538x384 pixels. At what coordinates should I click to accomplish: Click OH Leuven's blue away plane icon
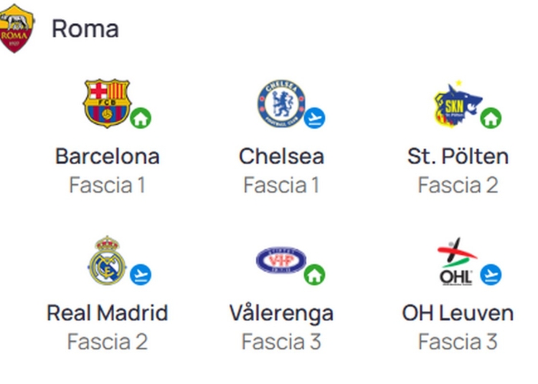pos(491,274)
